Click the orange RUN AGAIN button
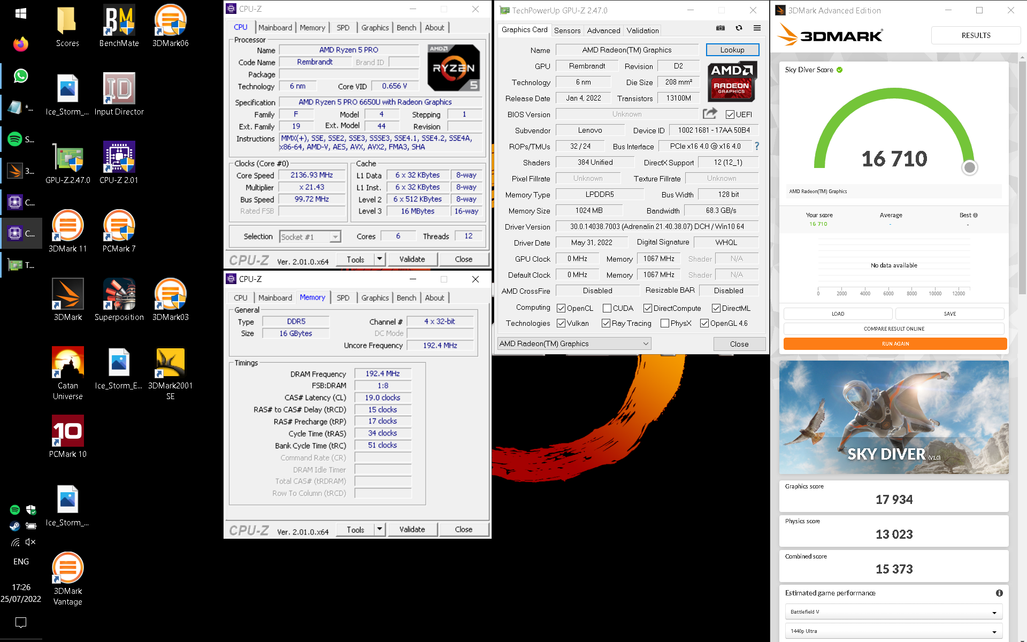Screen dimensions: 1027x642 point(895,343)
